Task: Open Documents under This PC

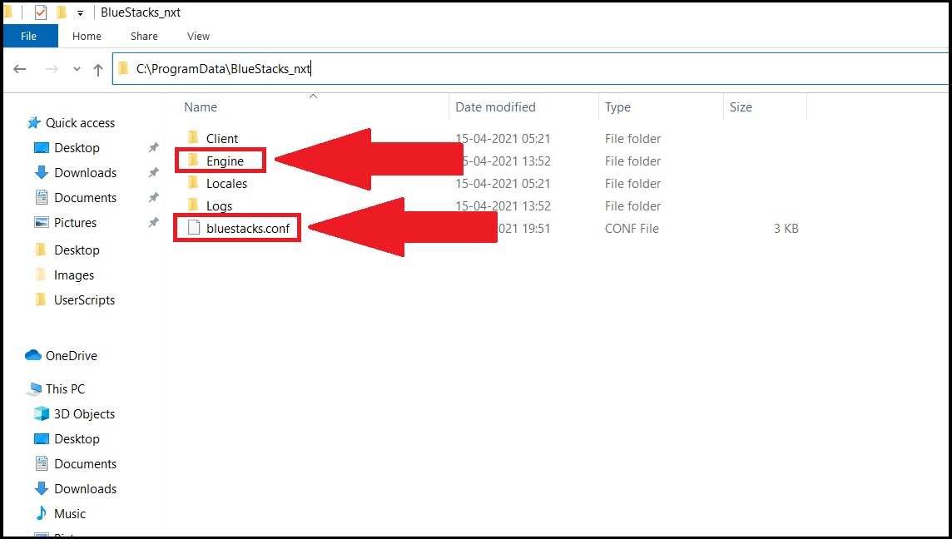Action: click(x=85, y=464)
